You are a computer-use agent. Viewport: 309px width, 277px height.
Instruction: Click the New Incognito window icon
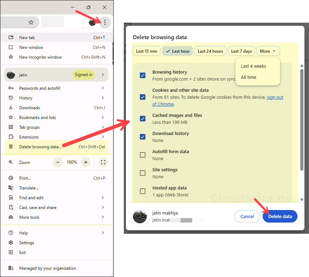click(x=12, y=57)
